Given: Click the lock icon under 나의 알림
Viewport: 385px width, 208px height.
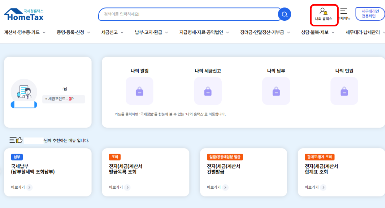Looking at the screenshot, I should [x=139, y=91].
